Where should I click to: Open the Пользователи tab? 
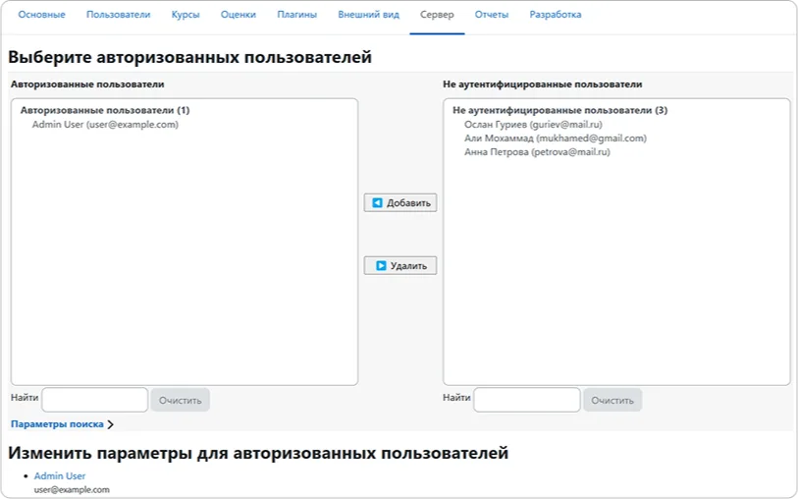pyautogui.click(x=118, y=16)
